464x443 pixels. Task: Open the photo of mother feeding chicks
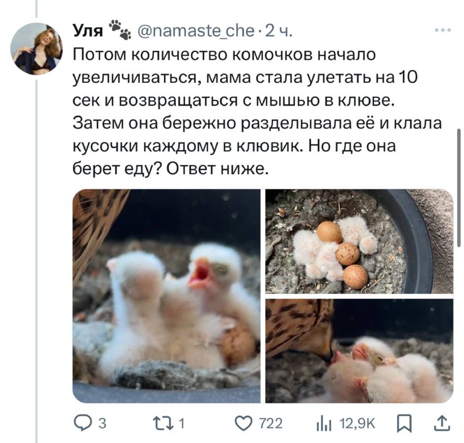point(359,351)
